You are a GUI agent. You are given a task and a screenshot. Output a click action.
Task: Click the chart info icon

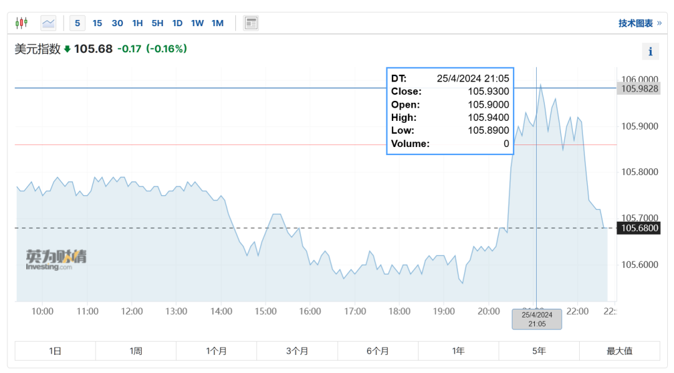[x=650, y=52]
